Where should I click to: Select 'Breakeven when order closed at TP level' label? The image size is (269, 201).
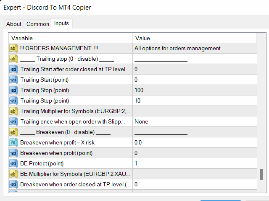click(x=75, y=184)
